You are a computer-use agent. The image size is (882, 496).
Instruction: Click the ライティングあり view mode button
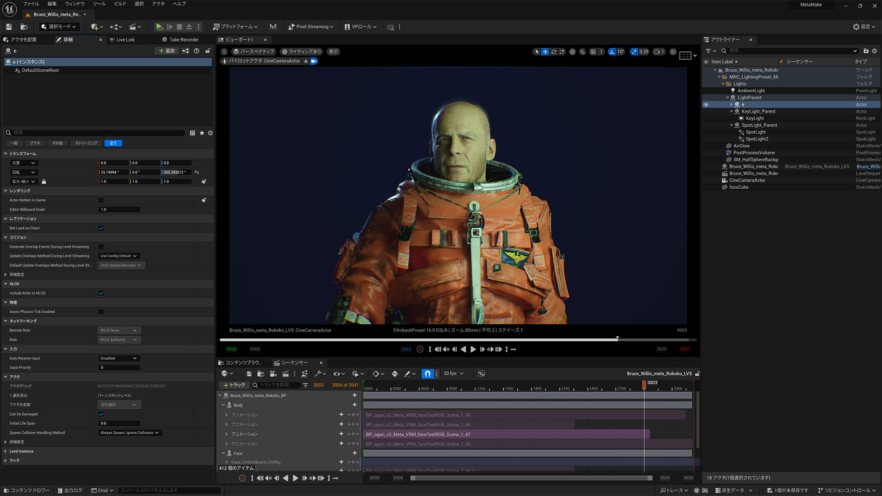(x=301, y=51)
